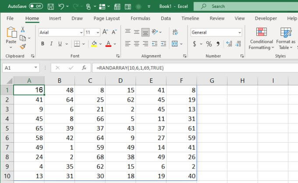Click the Cut scissors icon
The height and width of the screenshot is (183, 298).
pos(23,29)
